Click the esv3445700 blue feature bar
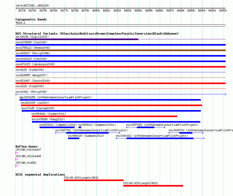The height and width of the screenshot is (196, 233). pyautogui.click(x=186, y=133)
